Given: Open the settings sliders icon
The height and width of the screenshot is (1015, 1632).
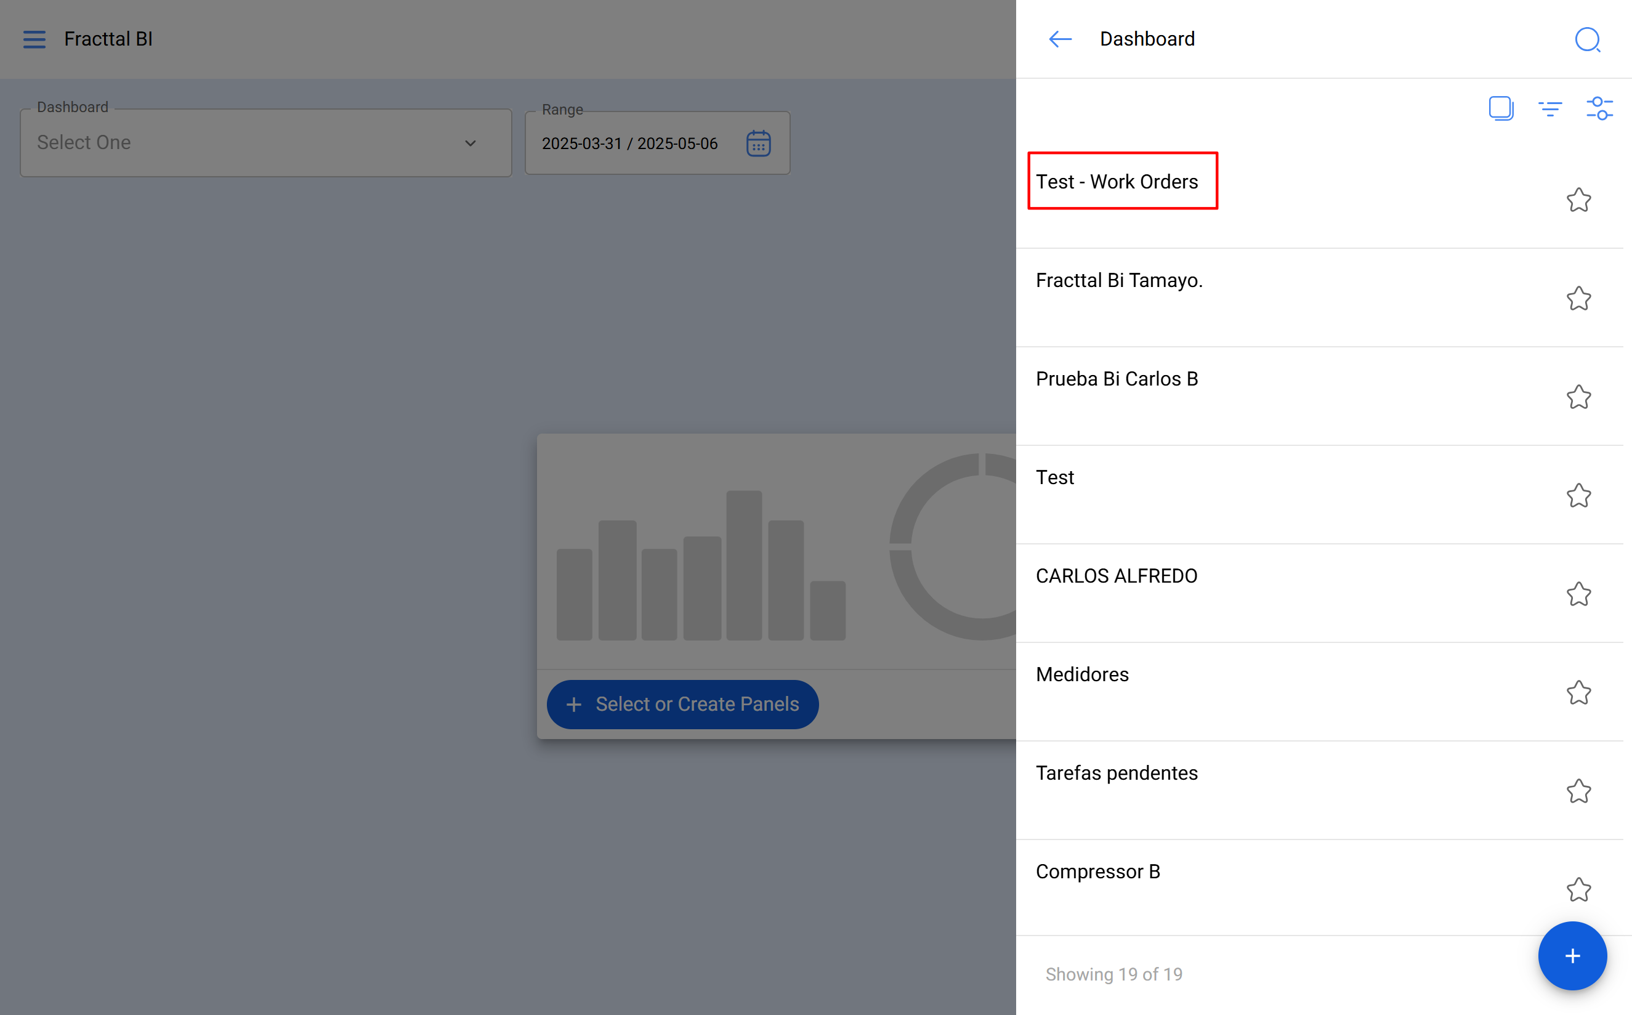Looking at the screenshot, I should [x=1599, y=108].
